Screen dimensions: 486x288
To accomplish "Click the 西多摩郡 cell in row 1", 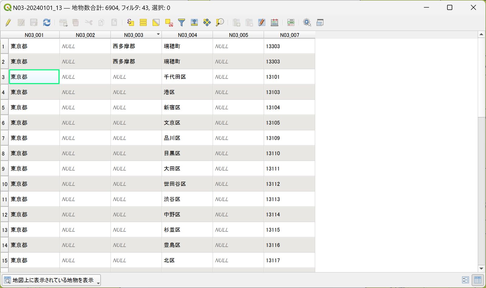I will point(136,46).
